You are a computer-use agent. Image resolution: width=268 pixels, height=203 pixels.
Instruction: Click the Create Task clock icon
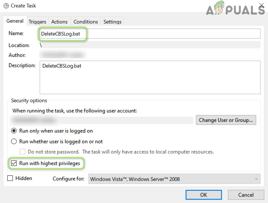pos(6,6)
